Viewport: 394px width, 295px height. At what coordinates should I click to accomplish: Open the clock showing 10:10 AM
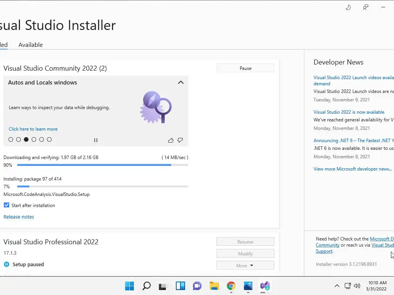[376, 286]
